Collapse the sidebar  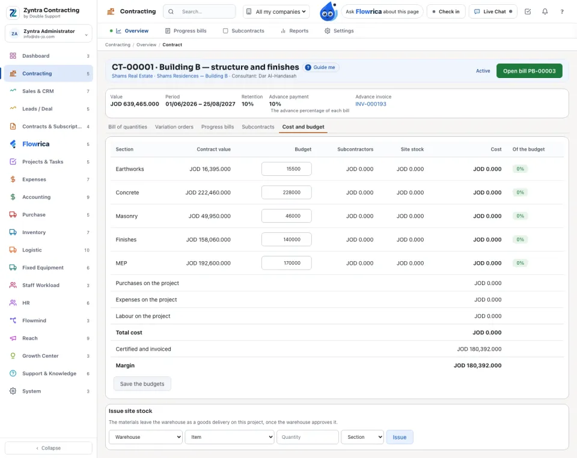[x=49, y=448]
